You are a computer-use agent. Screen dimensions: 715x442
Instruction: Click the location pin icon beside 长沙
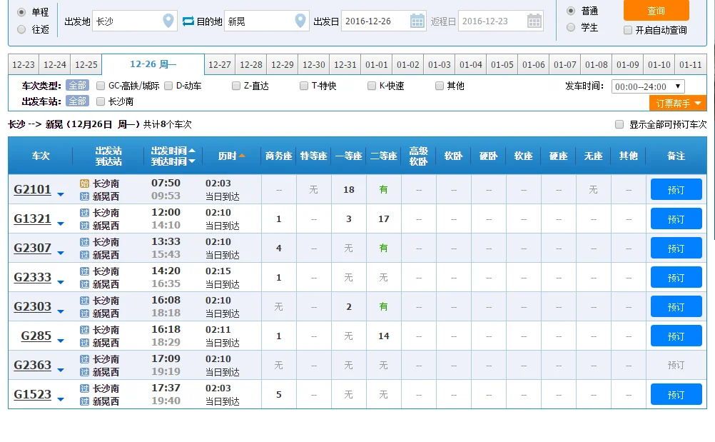tap(167, 21)
